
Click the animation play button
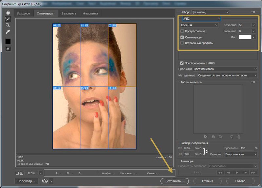pos(237,173)
